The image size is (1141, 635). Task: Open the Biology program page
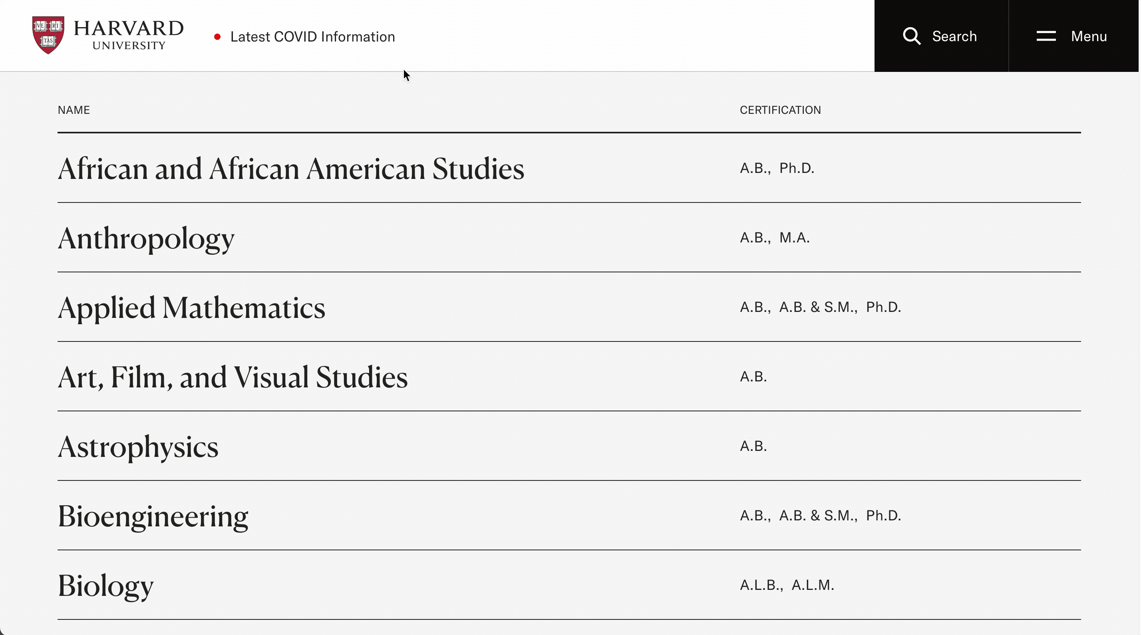pyautogui.click(x=106, y=586)
